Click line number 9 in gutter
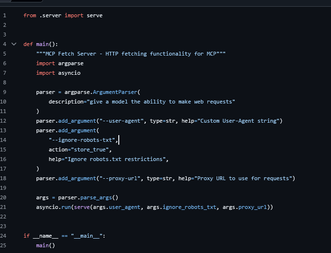The width and height of the screenshot is (331, 253). (x=5, y=92)
